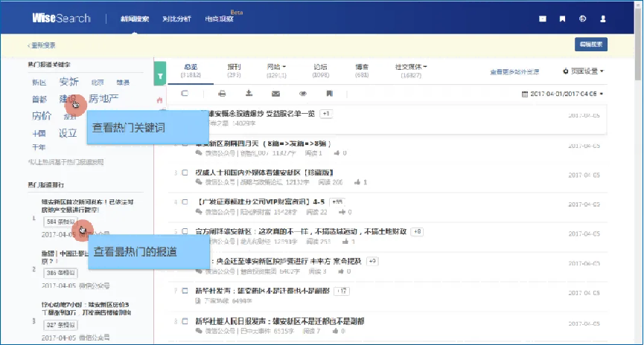Click the bookmark icon in results toolbar
Viewport: 644px width, 345px height.
(329, 94)
